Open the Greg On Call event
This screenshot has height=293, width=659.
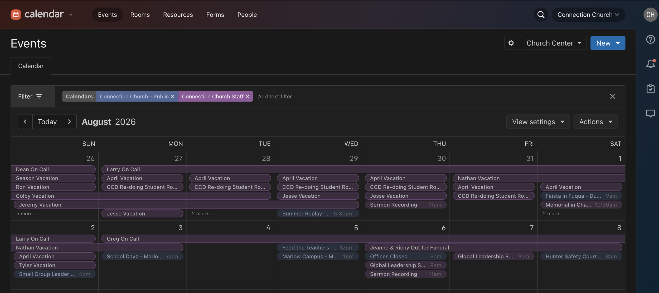pyautogui.click(x=363, y=238)
